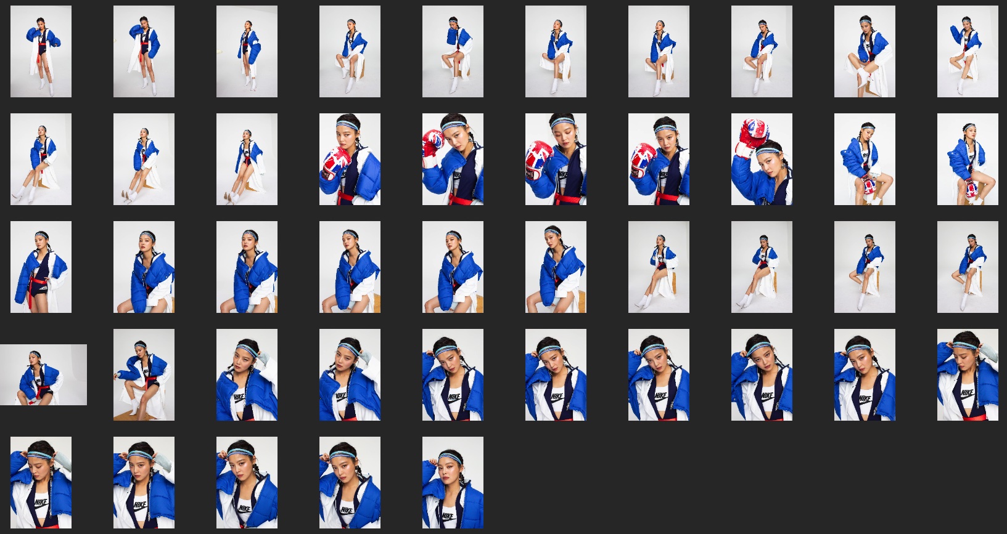This screenshot has width=1007, height=534.
Task: Select the eighth thumbnail in the third row
Action: pyautogui.click(x=762, y=267)
